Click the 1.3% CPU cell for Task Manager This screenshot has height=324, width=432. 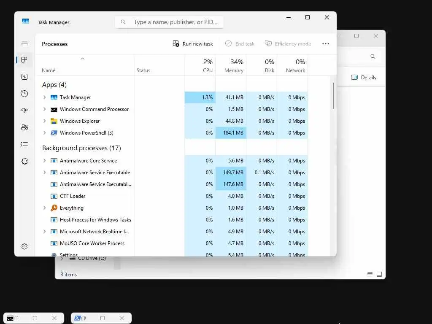pos(200,97)
